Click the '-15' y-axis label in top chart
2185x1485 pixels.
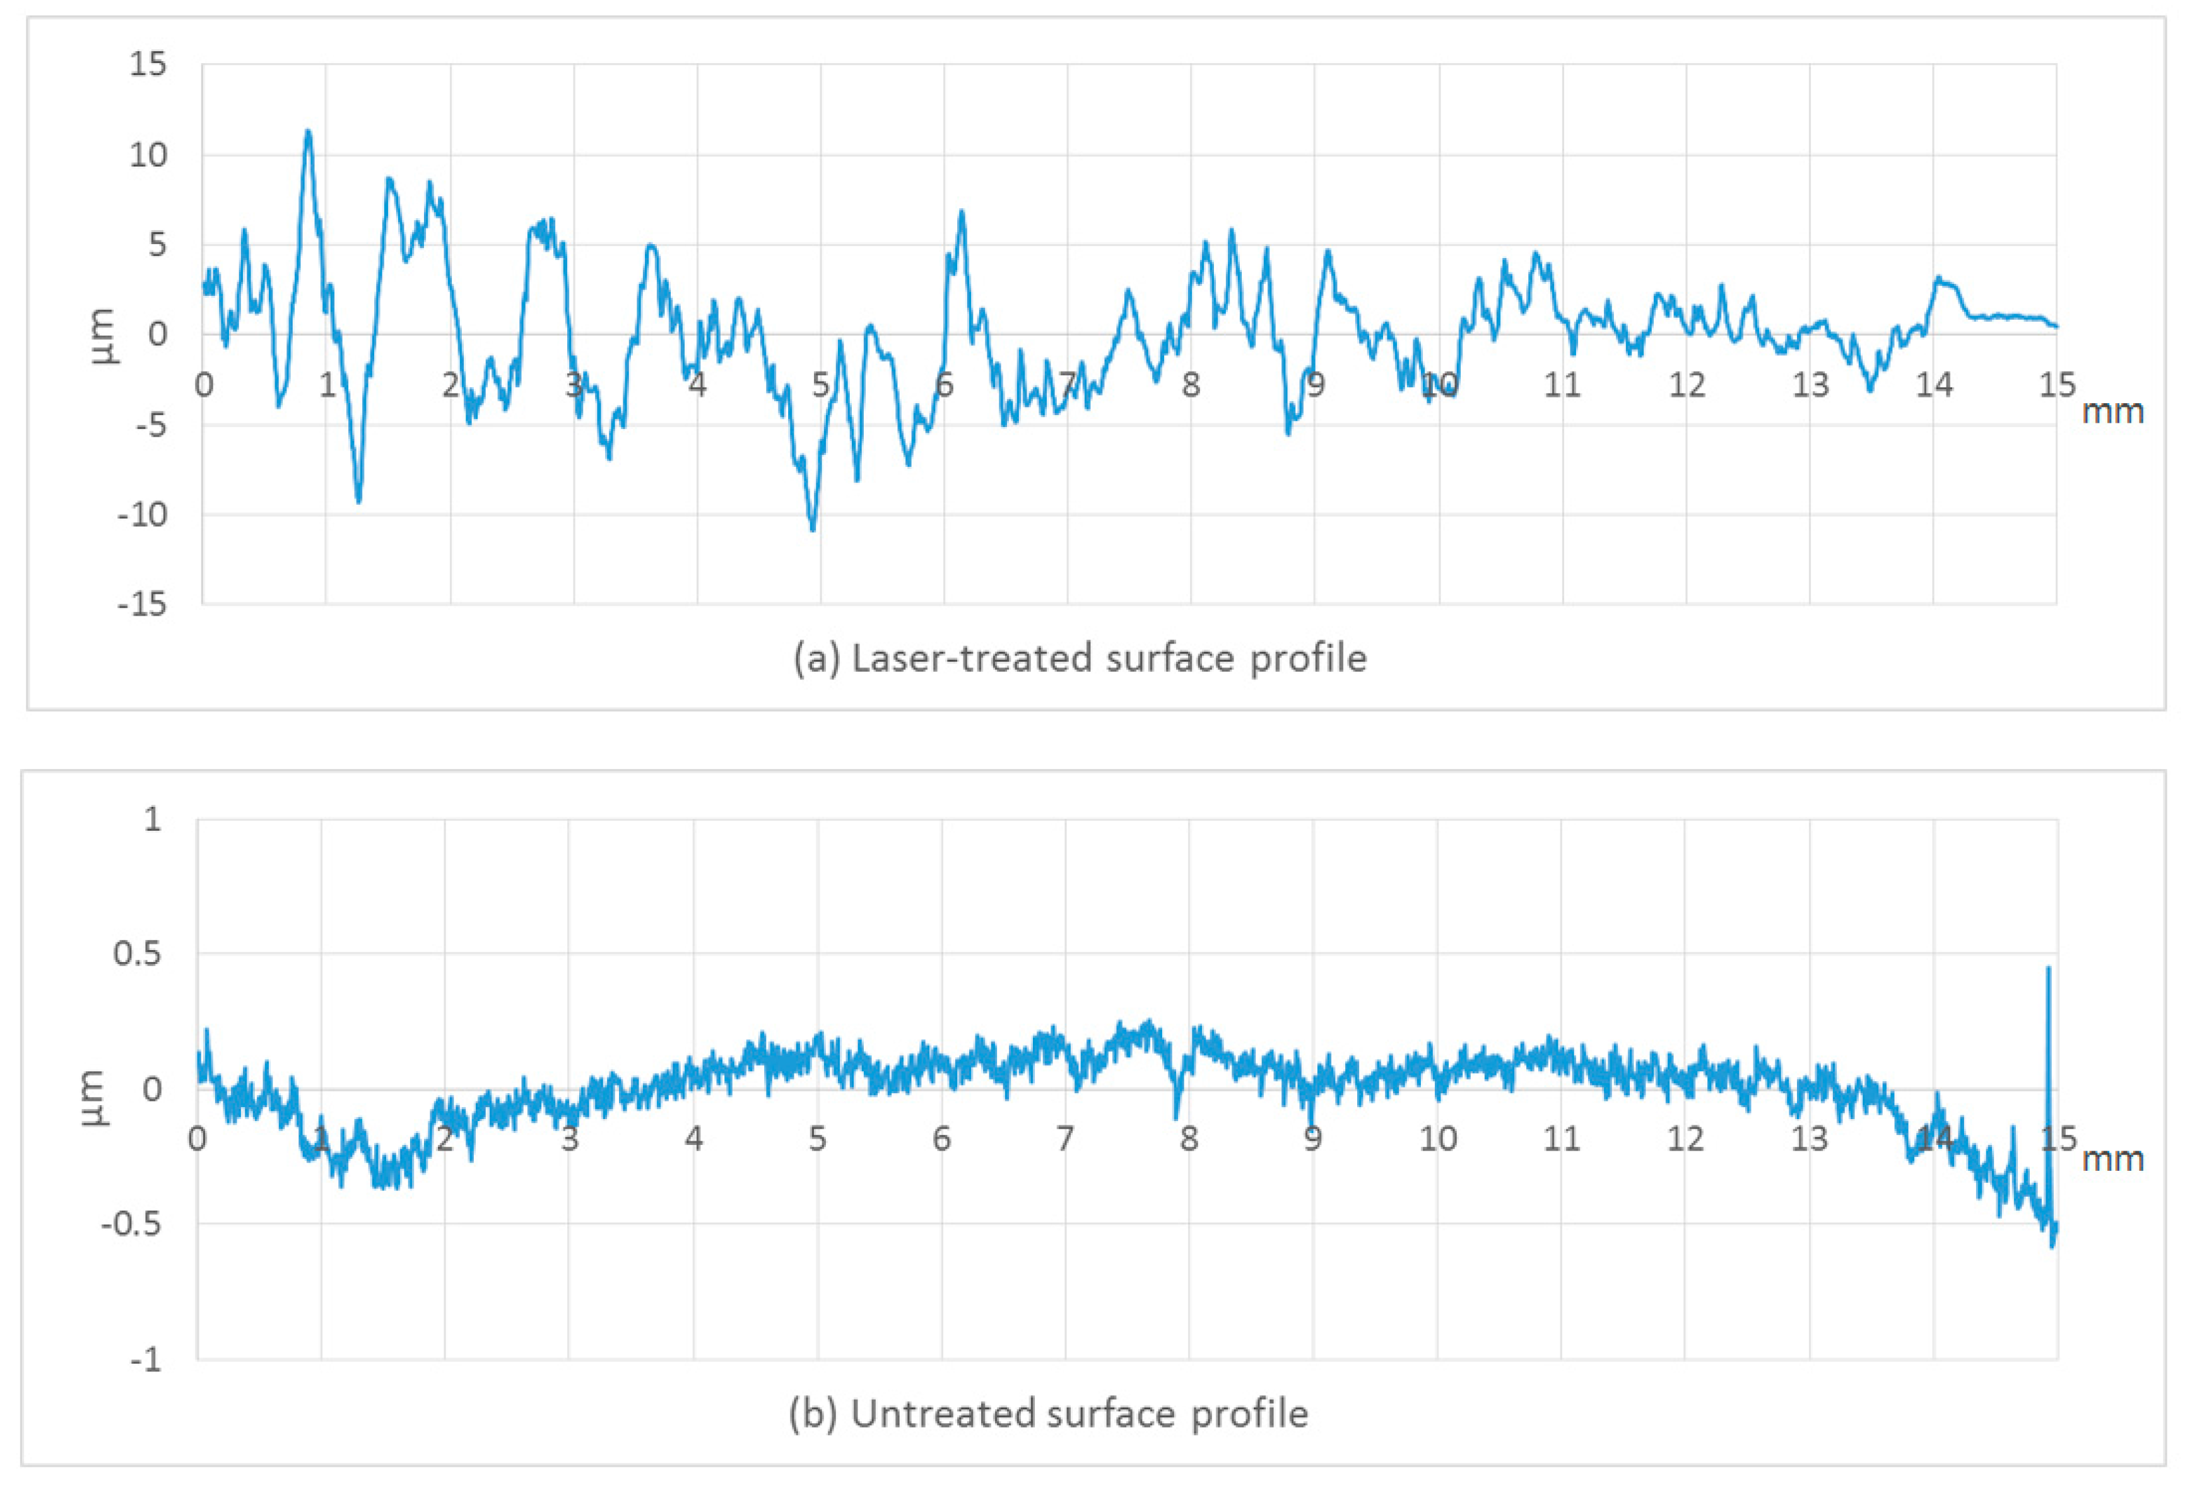point(142,604)
